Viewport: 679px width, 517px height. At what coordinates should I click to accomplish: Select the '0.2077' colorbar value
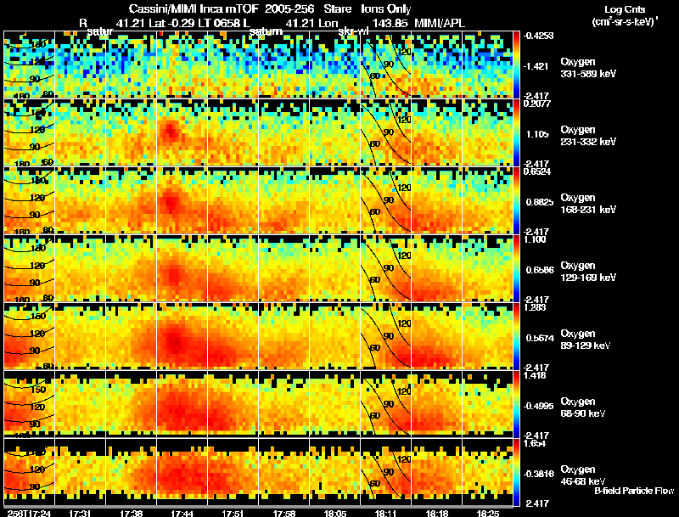(x=537, y=103)
